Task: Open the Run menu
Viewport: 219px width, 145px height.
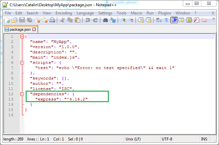Action: coord(150,13)
